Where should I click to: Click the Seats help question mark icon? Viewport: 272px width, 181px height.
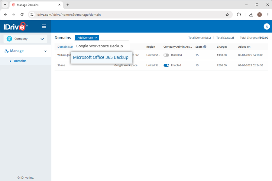pos(205,47)
